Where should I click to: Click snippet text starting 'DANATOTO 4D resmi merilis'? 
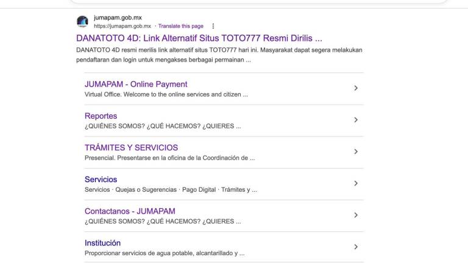pos(219,55)
